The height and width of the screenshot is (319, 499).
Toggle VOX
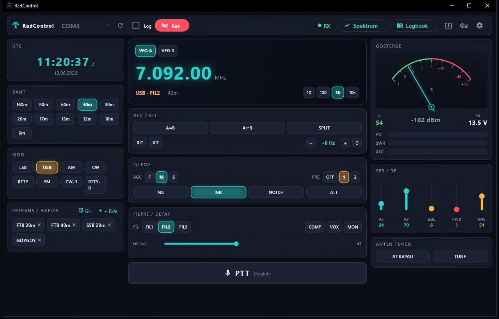(334, 227)
